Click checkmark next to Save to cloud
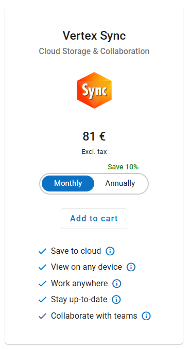This screenshot has width=189, height=349. coord(42,251)
